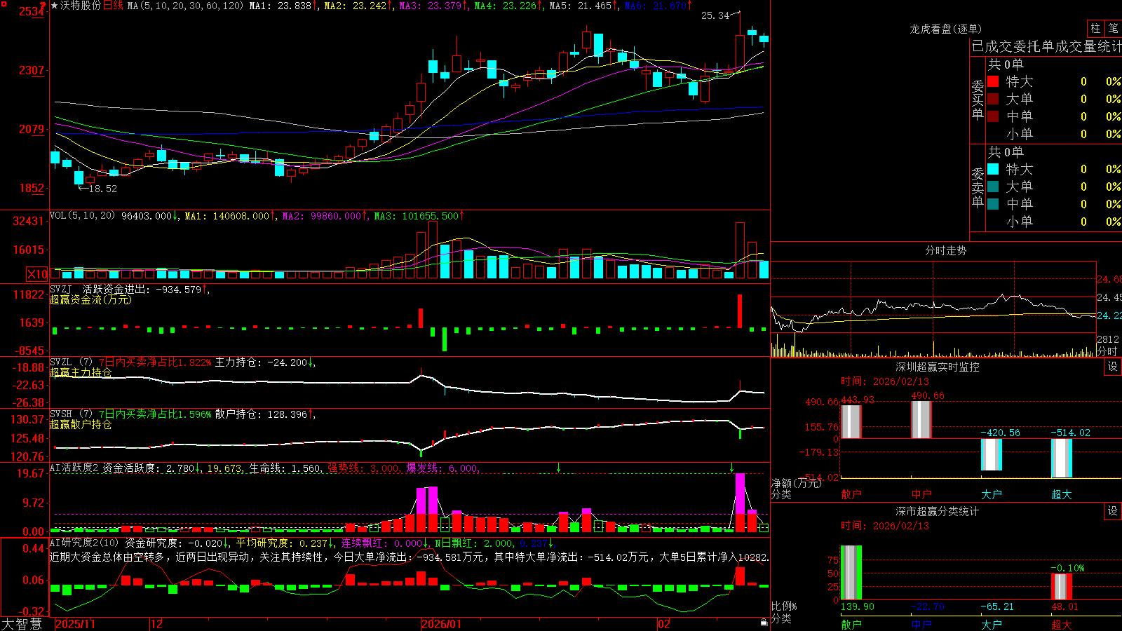
Task: Select the 2026/01 date marker
Action: pos(441,624)
